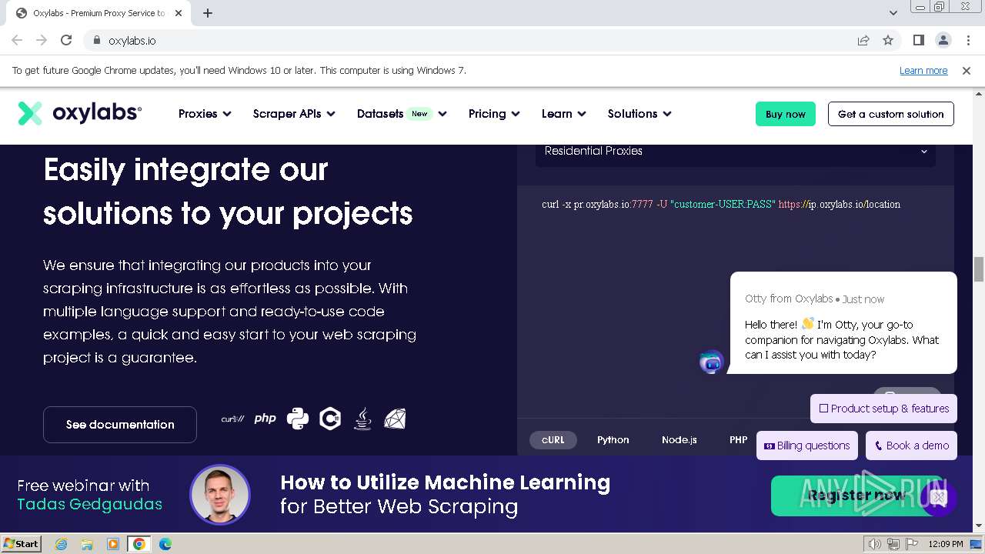Image resolution: width=985 pixels, height=554 pixels.
Task: Open the Windows Start menu
Action: point(22,544)
